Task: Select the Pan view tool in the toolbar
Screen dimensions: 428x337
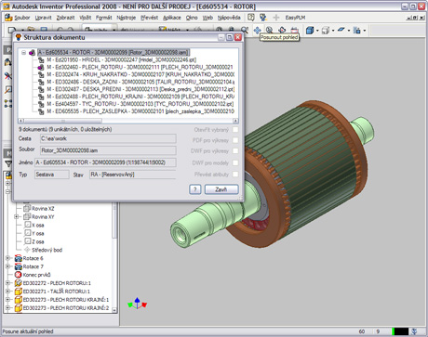Action: (x=257, y=30)
